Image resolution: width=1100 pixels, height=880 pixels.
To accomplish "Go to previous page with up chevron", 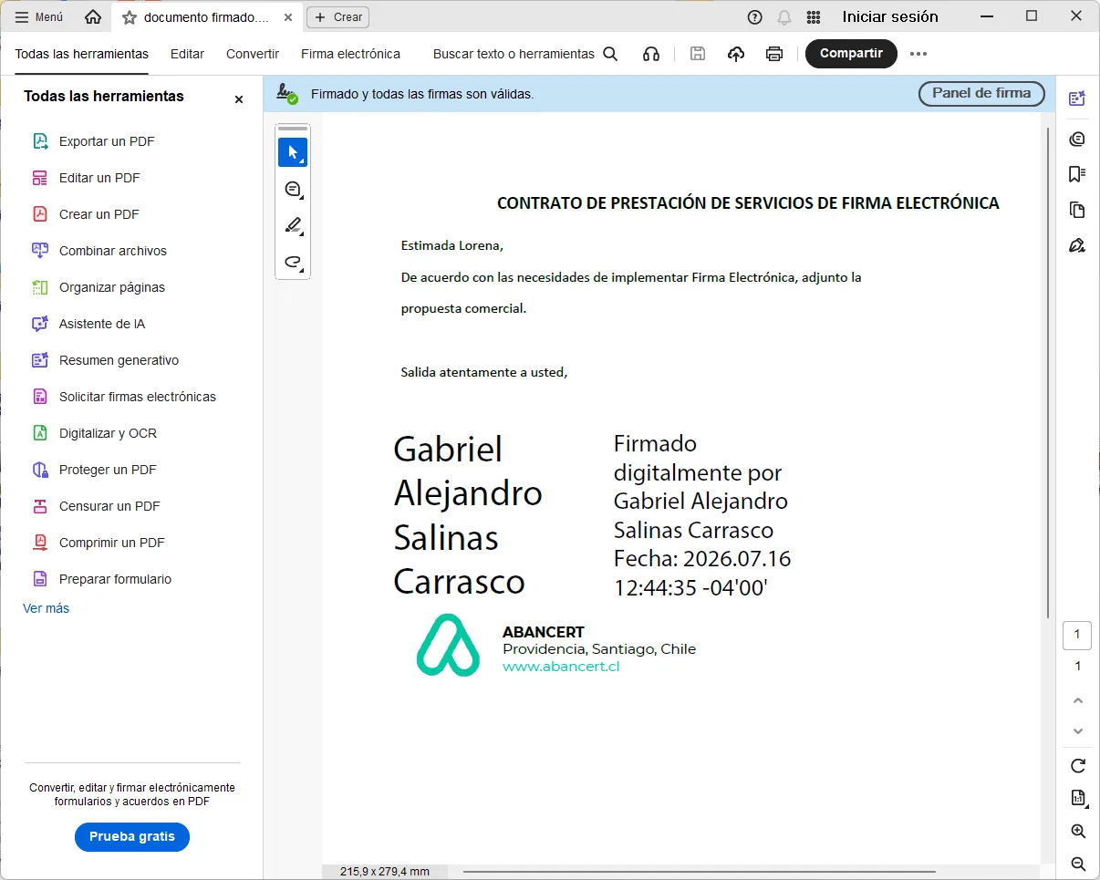I will (x=1078, y=700).
